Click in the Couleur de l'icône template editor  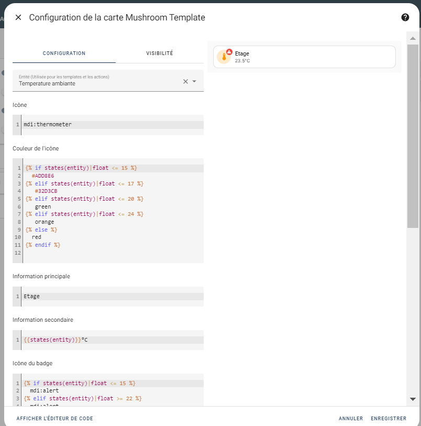112,210
